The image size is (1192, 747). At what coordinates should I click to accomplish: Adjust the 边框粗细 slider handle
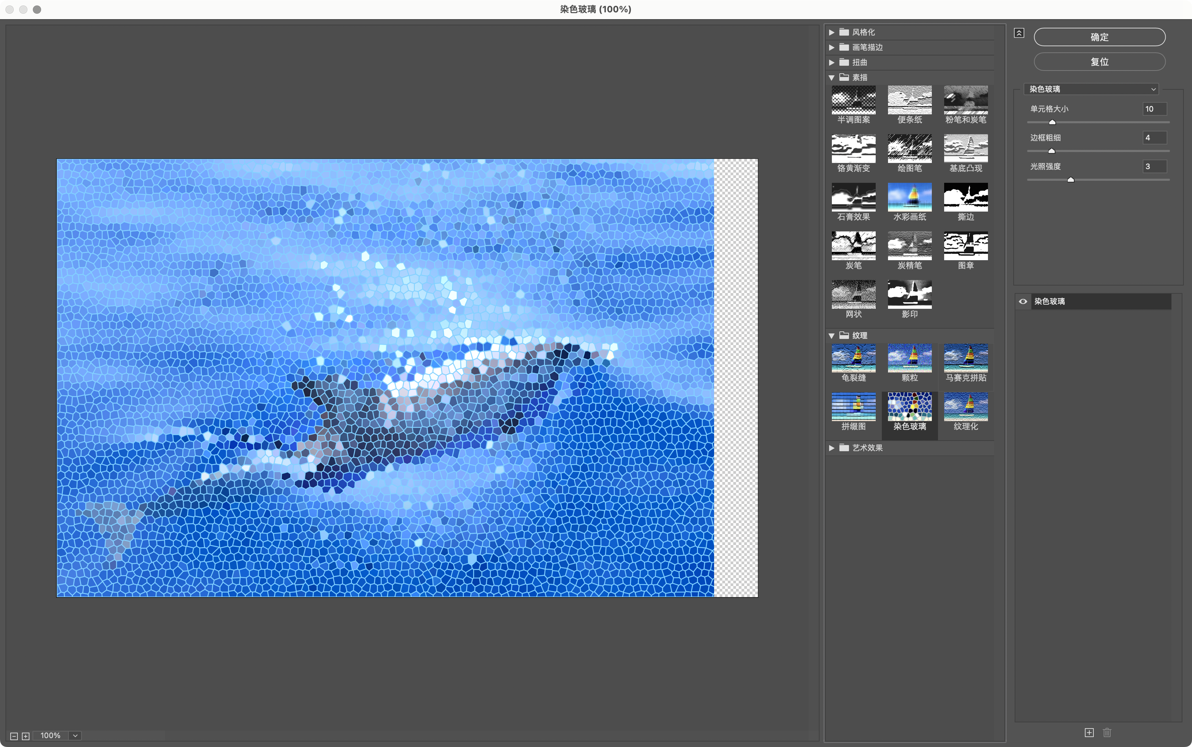(x=1052, y=151)
